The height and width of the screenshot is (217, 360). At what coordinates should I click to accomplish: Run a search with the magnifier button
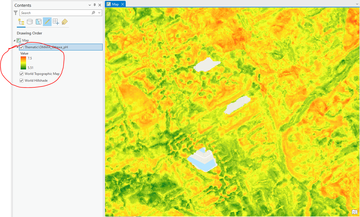tap(93, 12)
